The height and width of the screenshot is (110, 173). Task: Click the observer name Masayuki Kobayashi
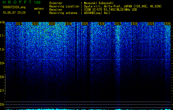(99, 3)
